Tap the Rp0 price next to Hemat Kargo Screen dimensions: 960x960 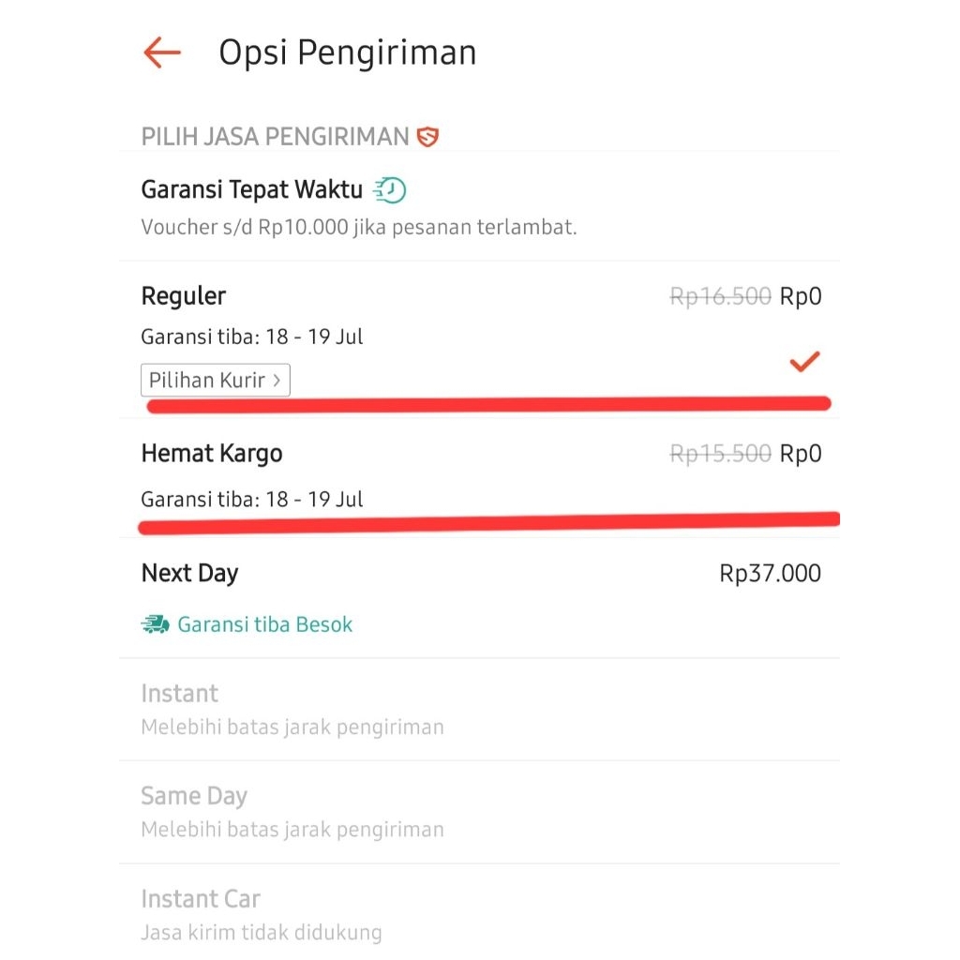tap(803, 453)
